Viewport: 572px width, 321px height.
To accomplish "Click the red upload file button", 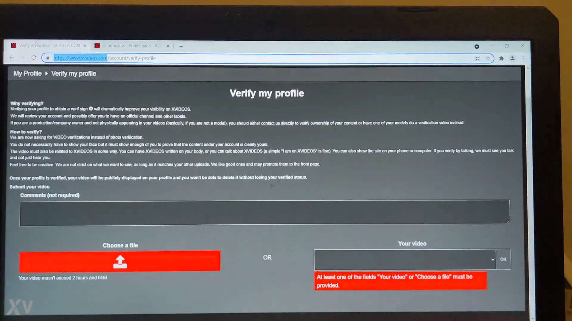I will point(120,261).
